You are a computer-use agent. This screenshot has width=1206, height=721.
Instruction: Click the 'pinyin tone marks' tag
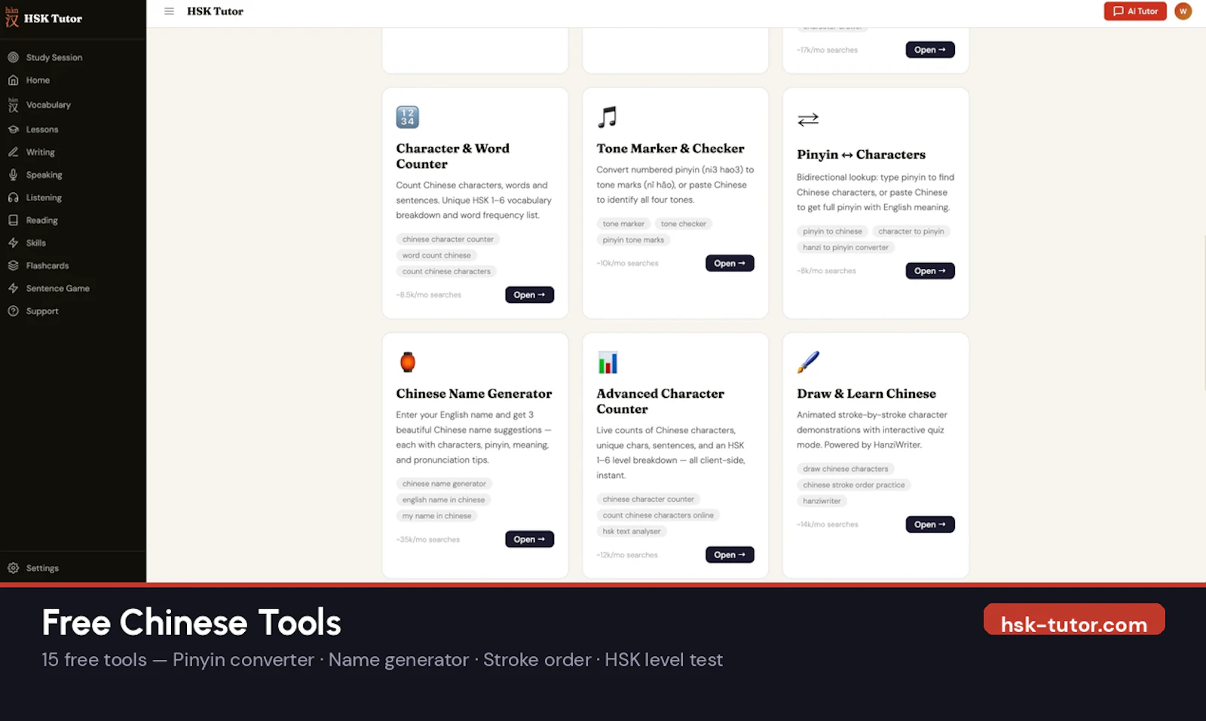(x=633, y=240)
